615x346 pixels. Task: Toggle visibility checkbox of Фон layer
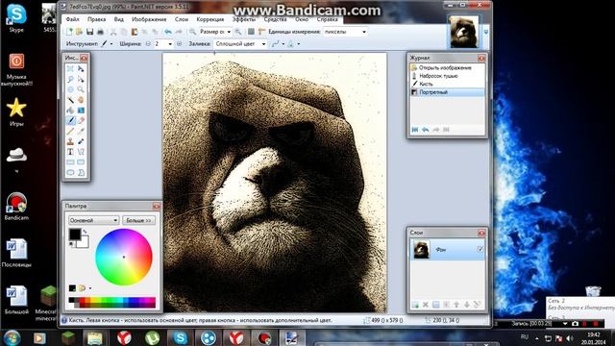[480, 249]
